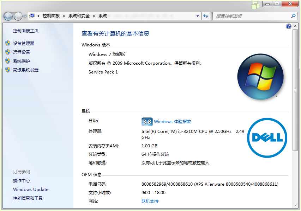This screenshot has width=301, height=211.
Task: Open Windows Update link
Action: (31, 190)
